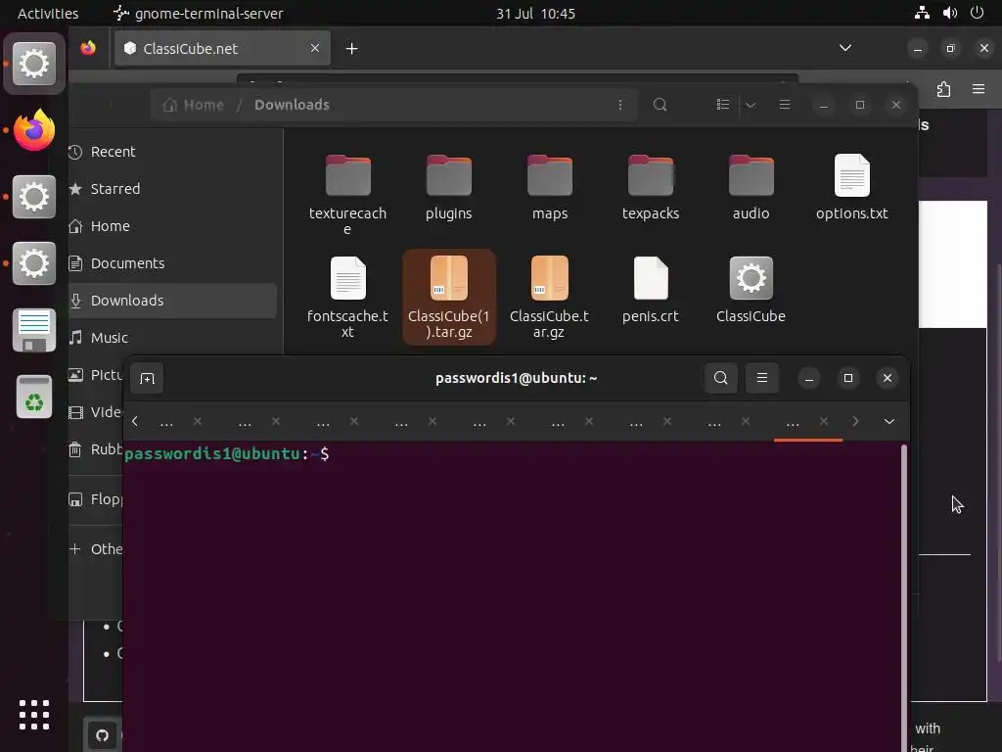The height and width of the screenshot is (752, 1002).
Task: Open the texpacks folder
Action: pyautogui.click(x=651, y=187)
